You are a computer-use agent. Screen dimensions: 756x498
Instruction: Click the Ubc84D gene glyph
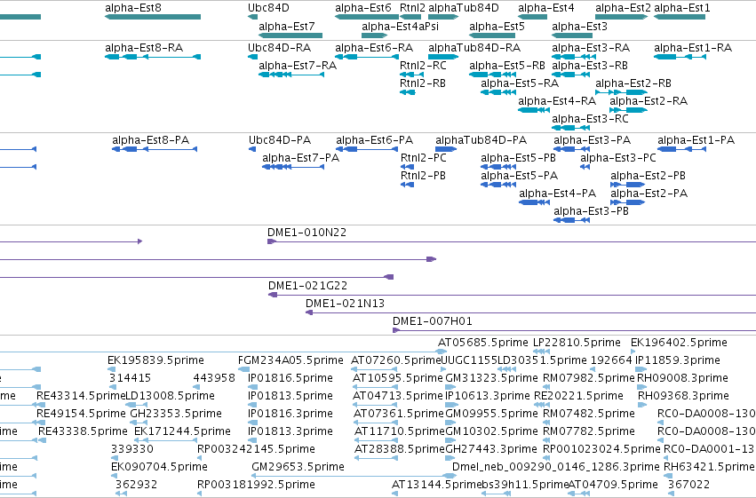[252, 17]
